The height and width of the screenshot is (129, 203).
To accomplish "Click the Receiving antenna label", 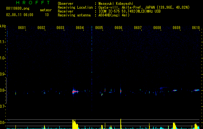I will click(74, 15).
